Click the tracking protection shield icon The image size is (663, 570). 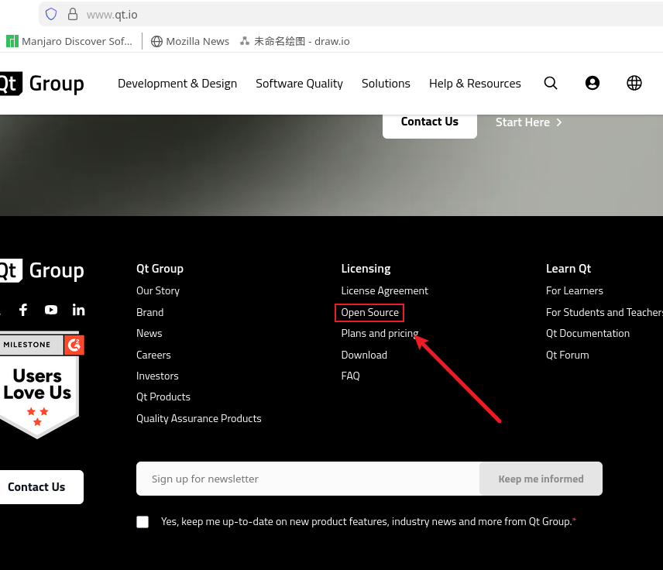click(51, 15)
